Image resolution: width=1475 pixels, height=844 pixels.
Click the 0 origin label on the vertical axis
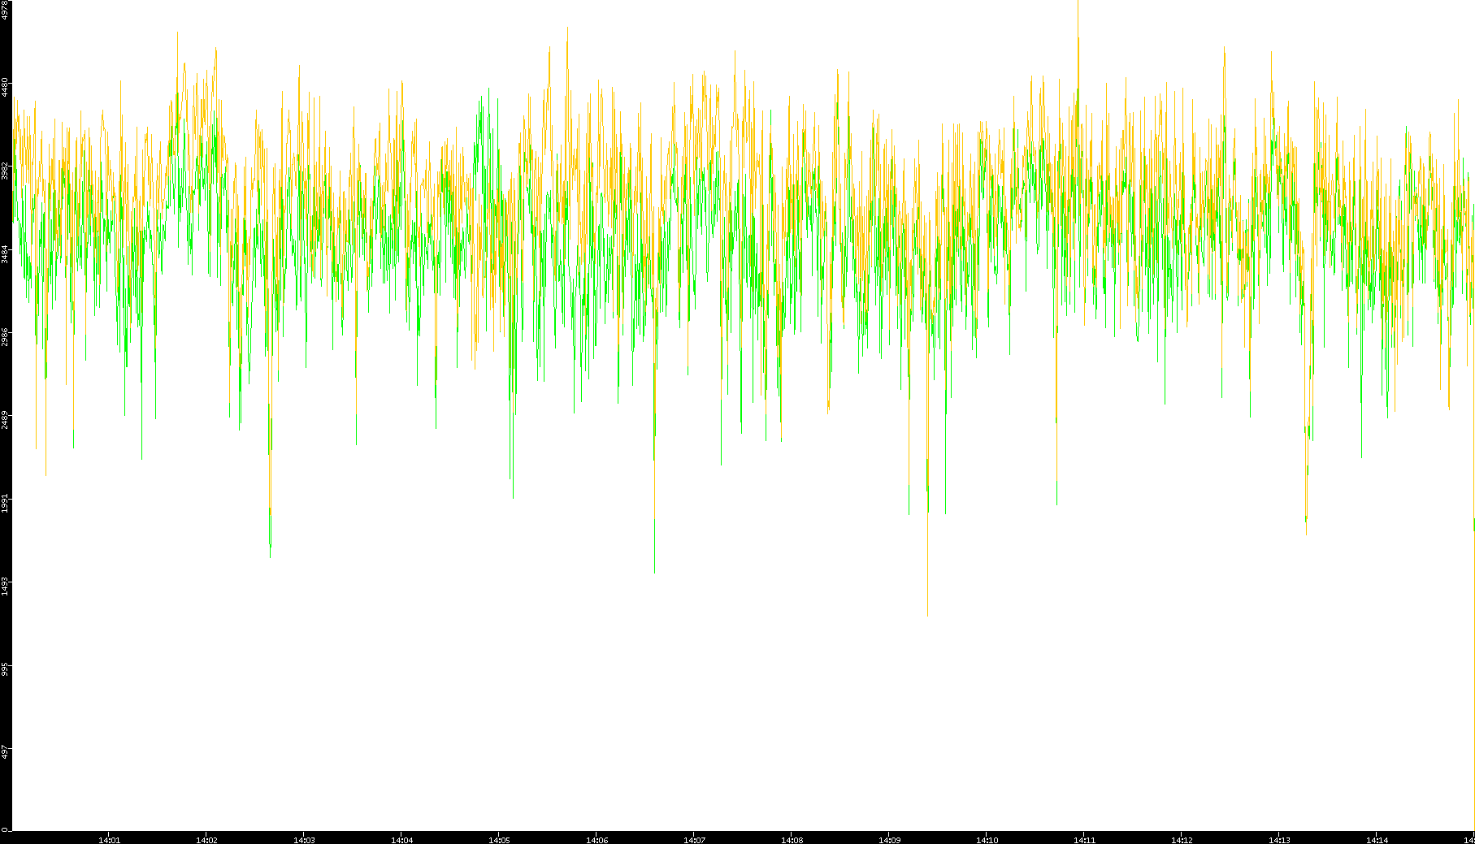pos(5,829)
